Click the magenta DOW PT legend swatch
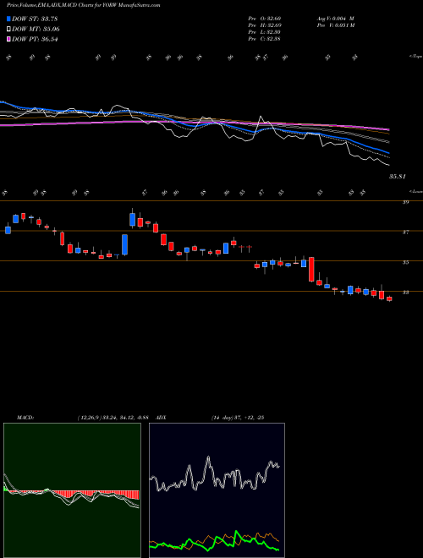The image size is (423, 558). click(8, 39)
